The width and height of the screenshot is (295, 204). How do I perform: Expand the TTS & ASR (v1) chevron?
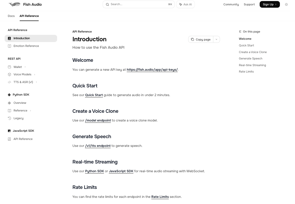click(36, 82)
